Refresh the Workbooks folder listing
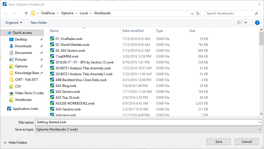The image size is (264, 149). click(x=198, y=13)
